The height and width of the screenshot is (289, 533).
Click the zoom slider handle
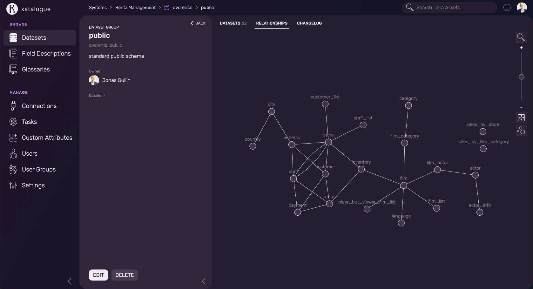521,77
